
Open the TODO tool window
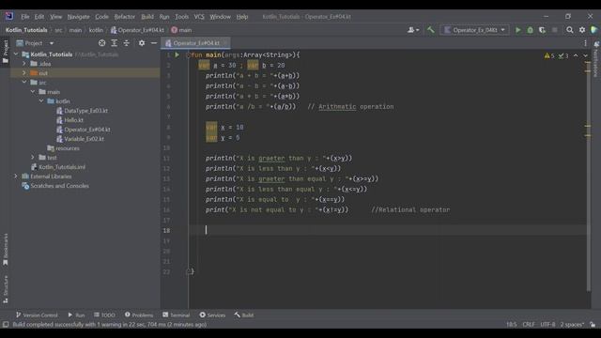coord(104,315)
